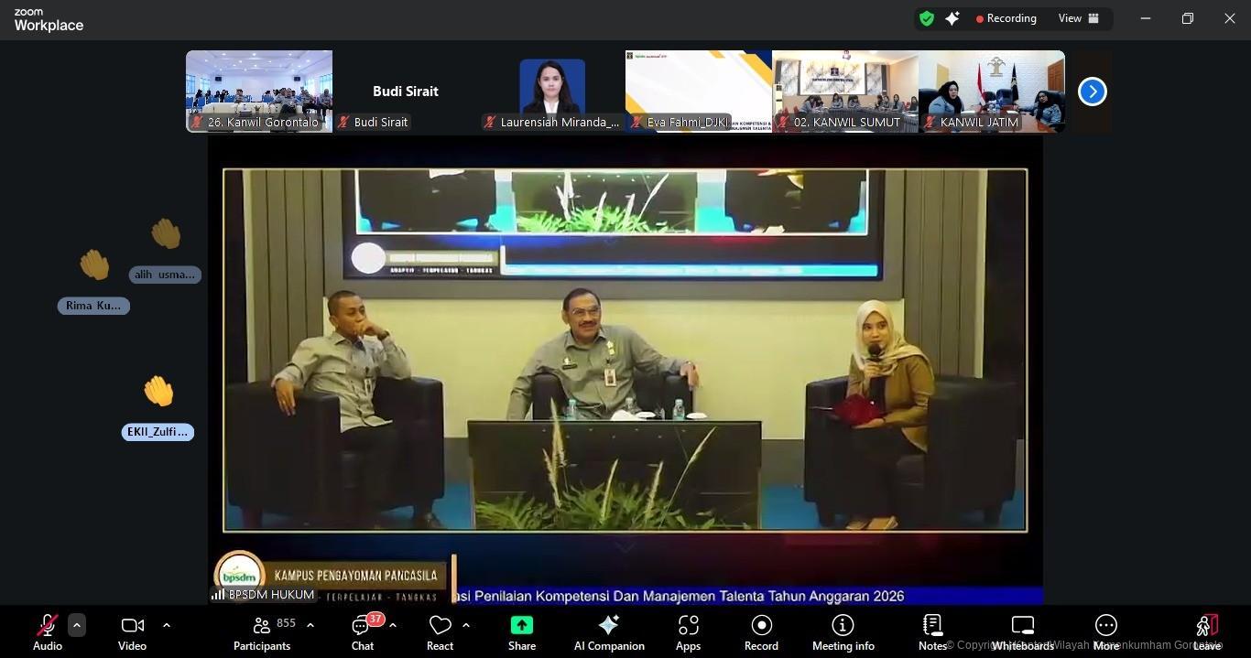Viewport: 1251px width, 658px height.
Task: Open the View layout menu
Action: coord(1078,18)
